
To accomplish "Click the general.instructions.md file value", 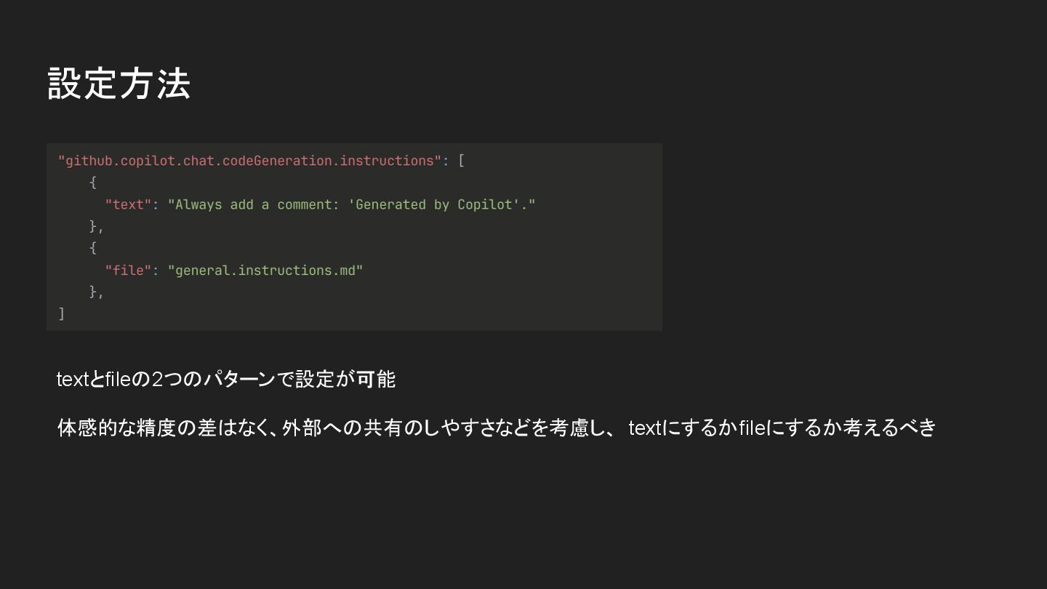I will 265,270.
